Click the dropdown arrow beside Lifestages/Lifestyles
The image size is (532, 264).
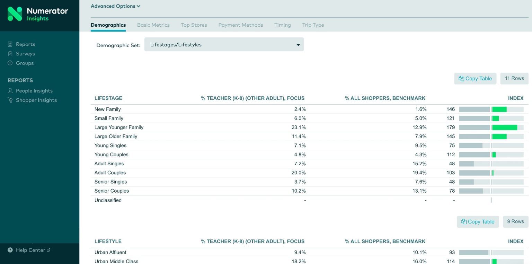[298, 45]
